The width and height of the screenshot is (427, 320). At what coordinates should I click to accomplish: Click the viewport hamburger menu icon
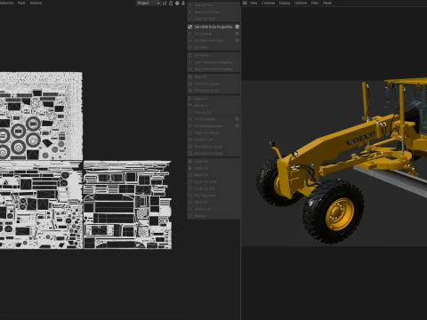coord(245,3)
